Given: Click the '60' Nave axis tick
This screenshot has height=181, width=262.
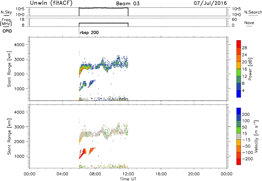Looking at the screenshot, I should click(x=234, y=20).
